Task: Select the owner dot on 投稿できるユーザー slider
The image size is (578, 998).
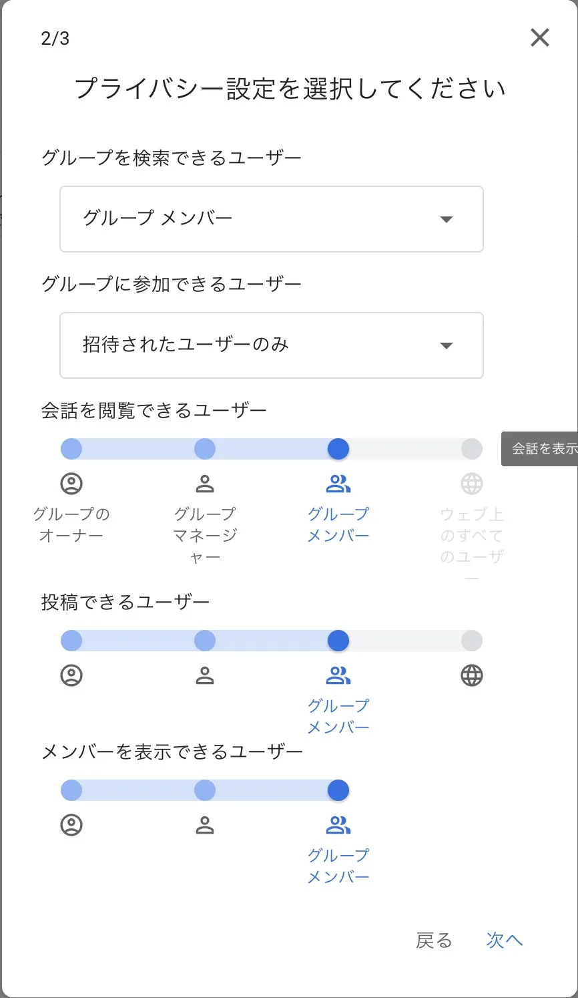Action: [71, 641]
